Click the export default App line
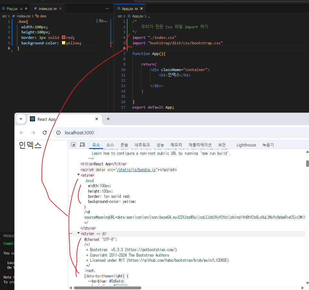This screenshot has height=290, width=309. point(153,107)
